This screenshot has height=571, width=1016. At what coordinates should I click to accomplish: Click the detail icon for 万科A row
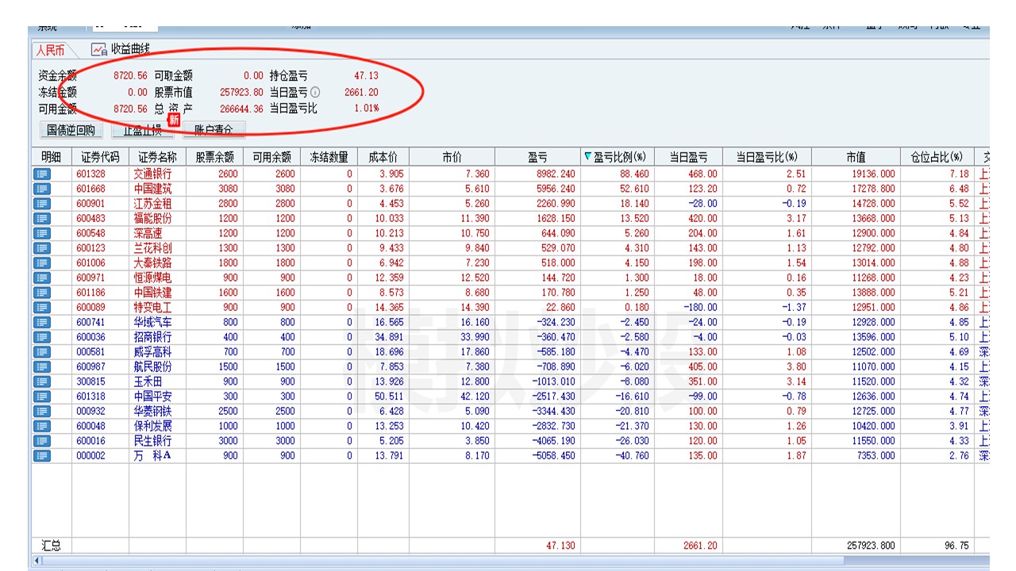pos(41,456)
